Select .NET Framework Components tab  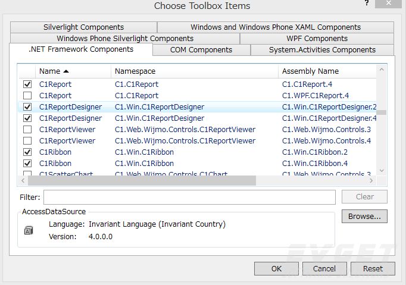click(81, 49)
